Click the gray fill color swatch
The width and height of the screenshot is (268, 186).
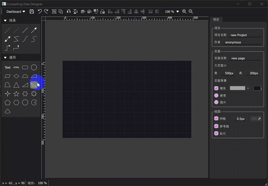click(x=238, y=88)
